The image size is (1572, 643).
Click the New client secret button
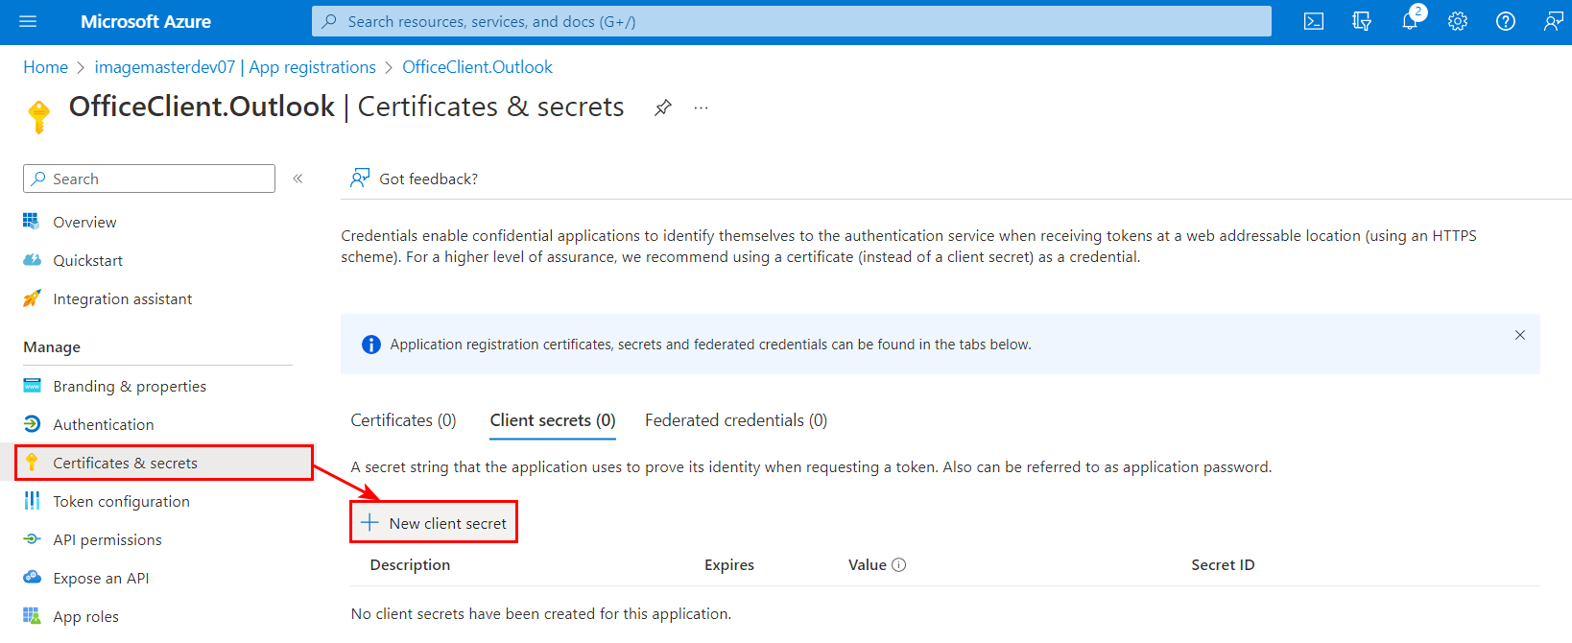[x=434, y=523]
